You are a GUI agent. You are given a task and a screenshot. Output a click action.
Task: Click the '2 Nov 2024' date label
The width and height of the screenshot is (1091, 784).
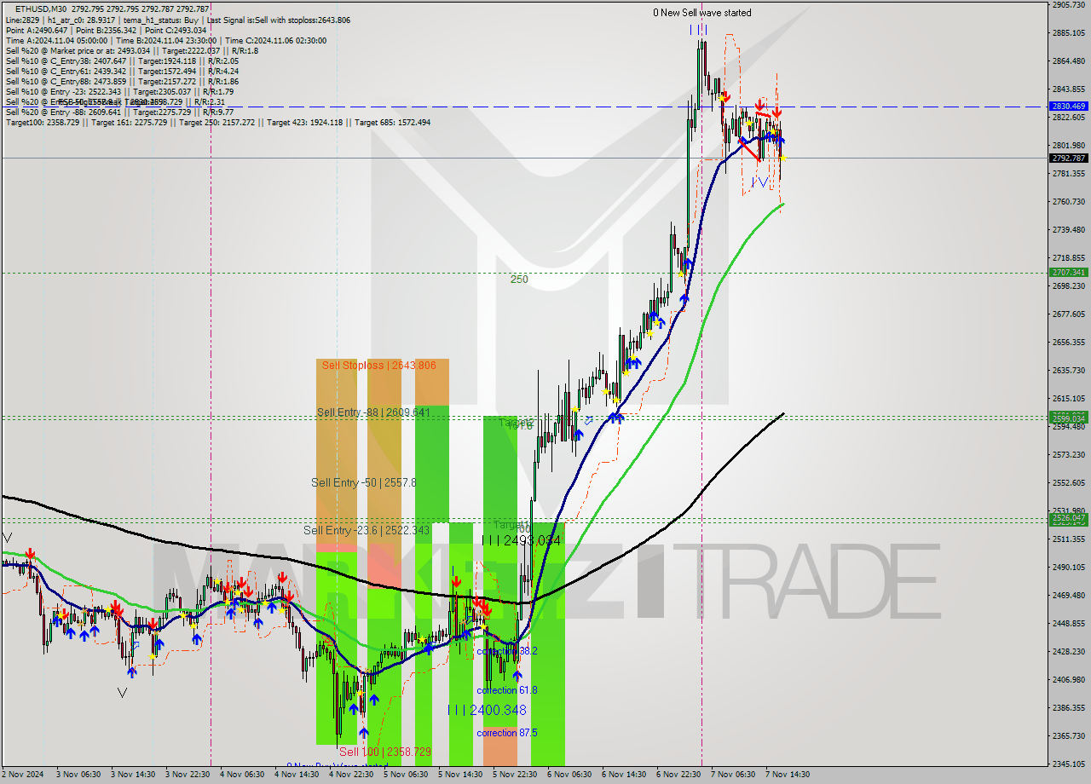[x=24, y=775]
